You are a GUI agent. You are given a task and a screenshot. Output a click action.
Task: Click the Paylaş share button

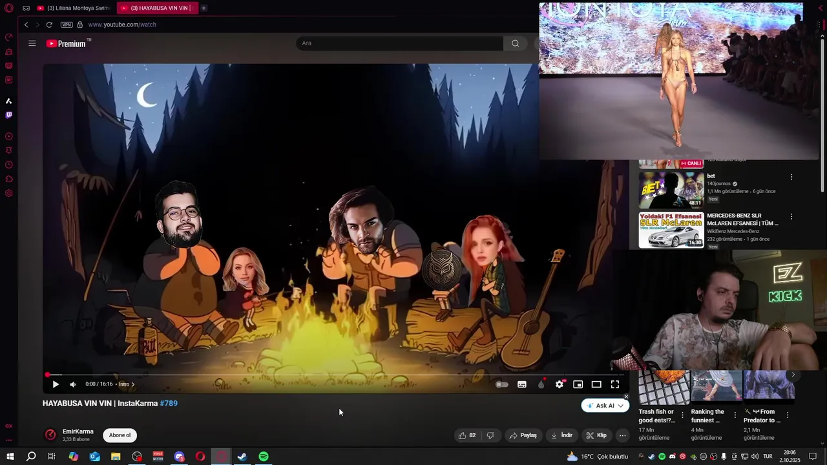click(x=523, y=435)
